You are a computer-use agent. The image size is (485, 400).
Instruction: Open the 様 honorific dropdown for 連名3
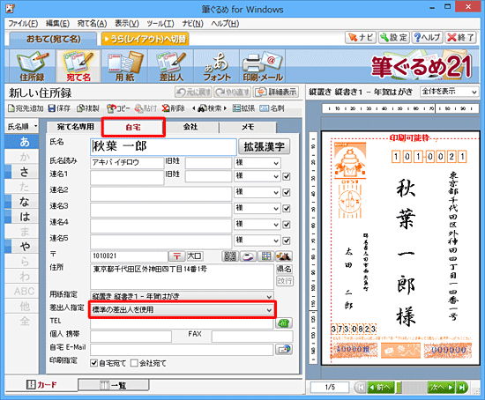257,208
